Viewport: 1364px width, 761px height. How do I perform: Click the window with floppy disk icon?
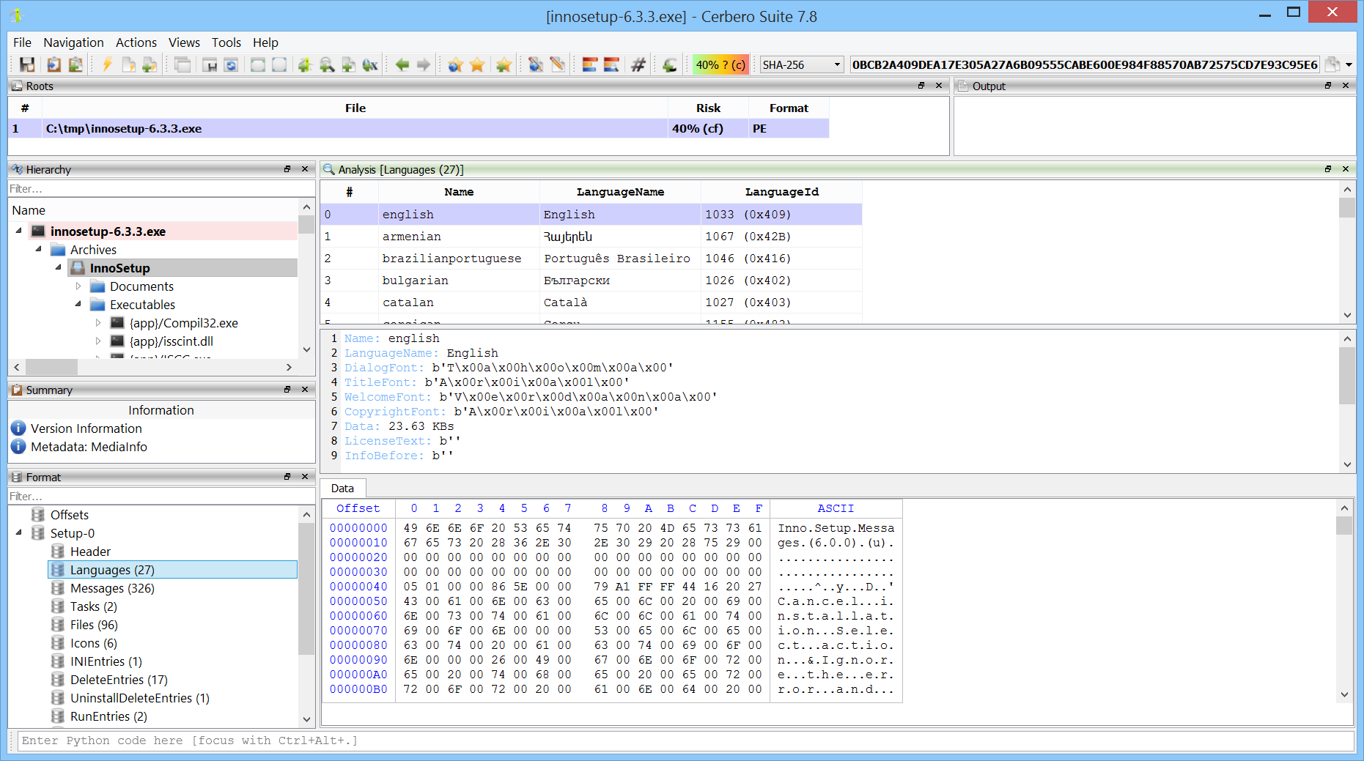(210, 64)
